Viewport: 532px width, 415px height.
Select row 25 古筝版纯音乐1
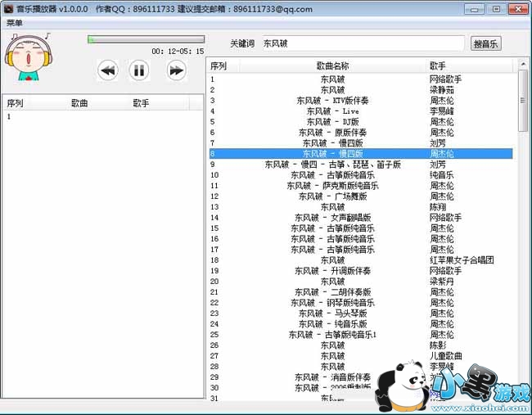click(361, 335)
